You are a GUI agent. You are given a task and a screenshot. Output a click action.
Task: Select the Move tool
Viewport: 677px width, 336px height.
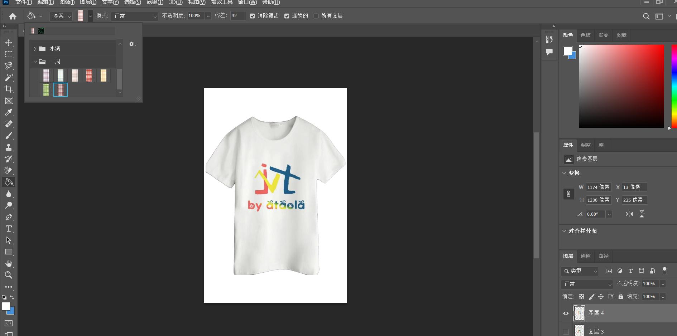[x=9, y=43]
